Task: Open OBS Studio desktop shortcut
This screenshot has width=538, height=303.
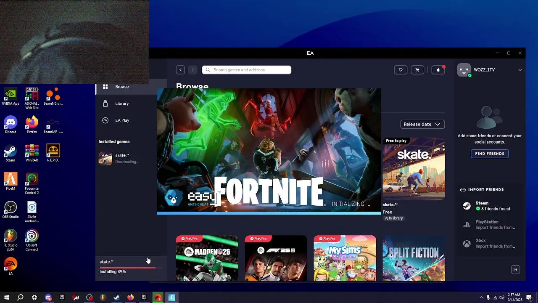Action: (11, 210)
